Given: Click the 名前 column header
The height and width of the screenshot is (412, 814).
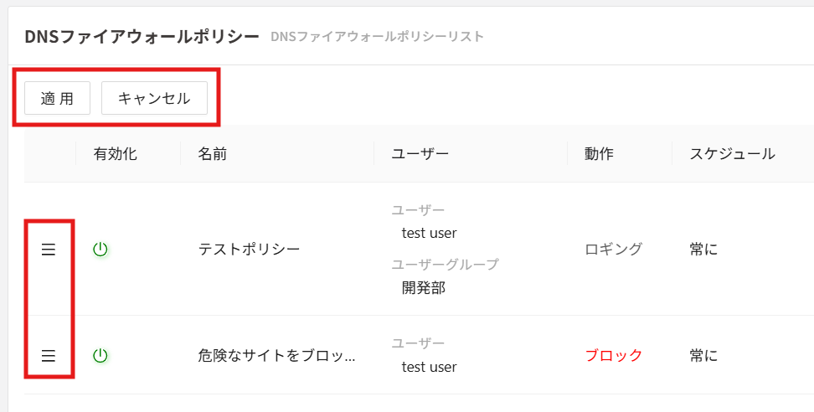Looking at the screenshot, I should pyautogui.click(x=213, y=154).
